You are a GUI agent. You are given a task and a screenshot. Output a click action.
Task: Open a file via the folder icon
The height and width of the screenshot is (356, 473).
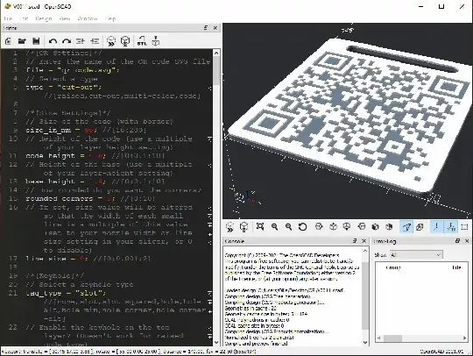[22, 41]
